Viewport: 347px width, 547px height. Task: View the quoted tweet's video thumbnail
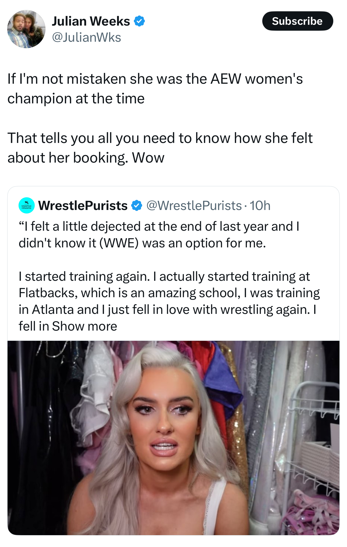(x=173, y=438)
